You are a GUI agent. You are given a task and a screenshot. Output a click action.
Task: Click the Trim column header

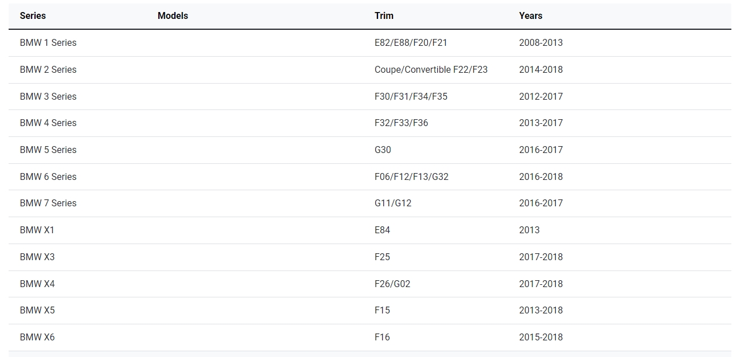(x=384, y=16)
